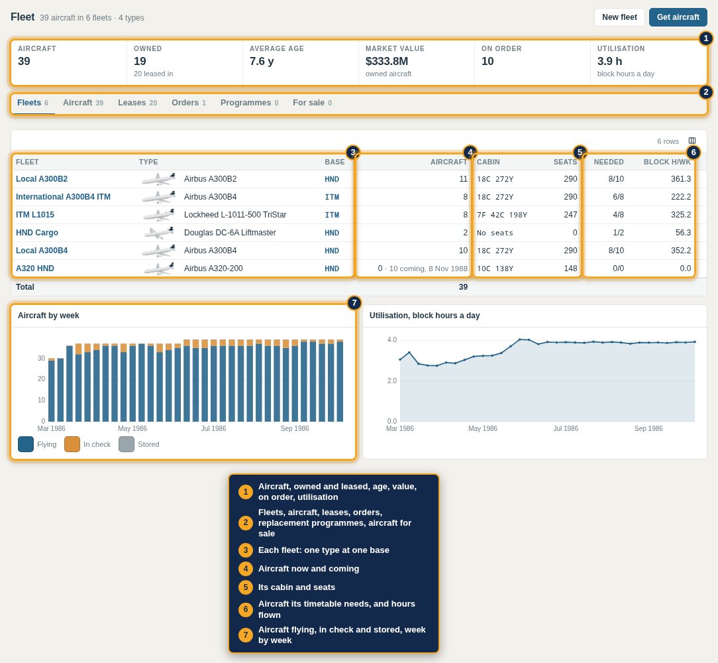Click the seats value 148
This screenshot has width=718, height=663.
click(x=570, y=269)
